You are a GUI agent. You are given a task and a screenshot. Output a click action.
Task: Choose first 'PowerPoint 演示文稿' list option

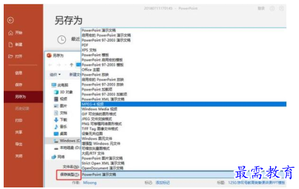[x=98, y=30]
